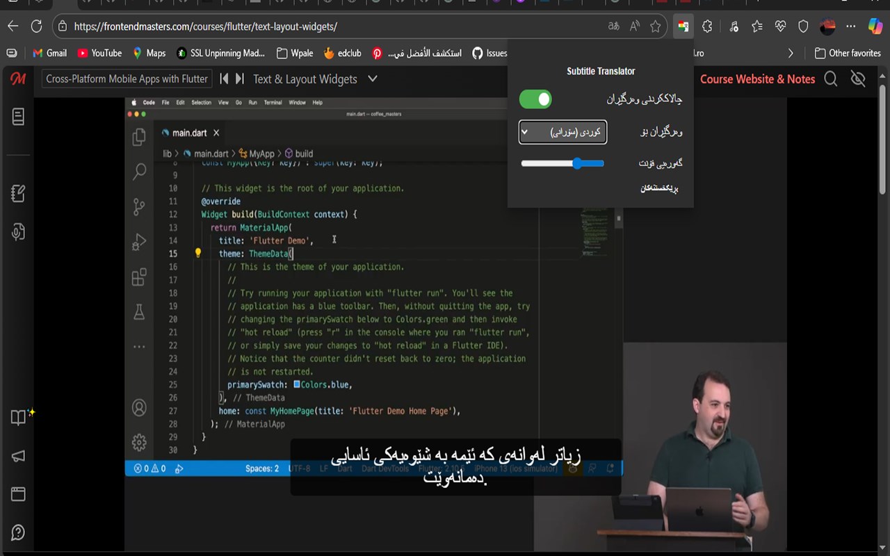Open the Copilot icon

coord(875,26)
